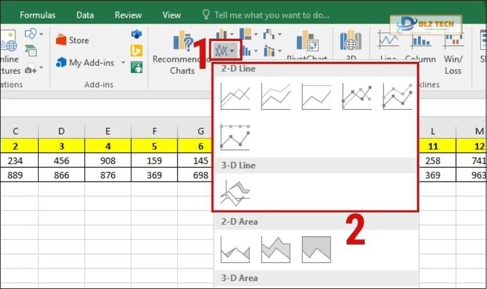Choose Stacked Line with Markers chart
This screenshot has height=289, width=487.
397,97
